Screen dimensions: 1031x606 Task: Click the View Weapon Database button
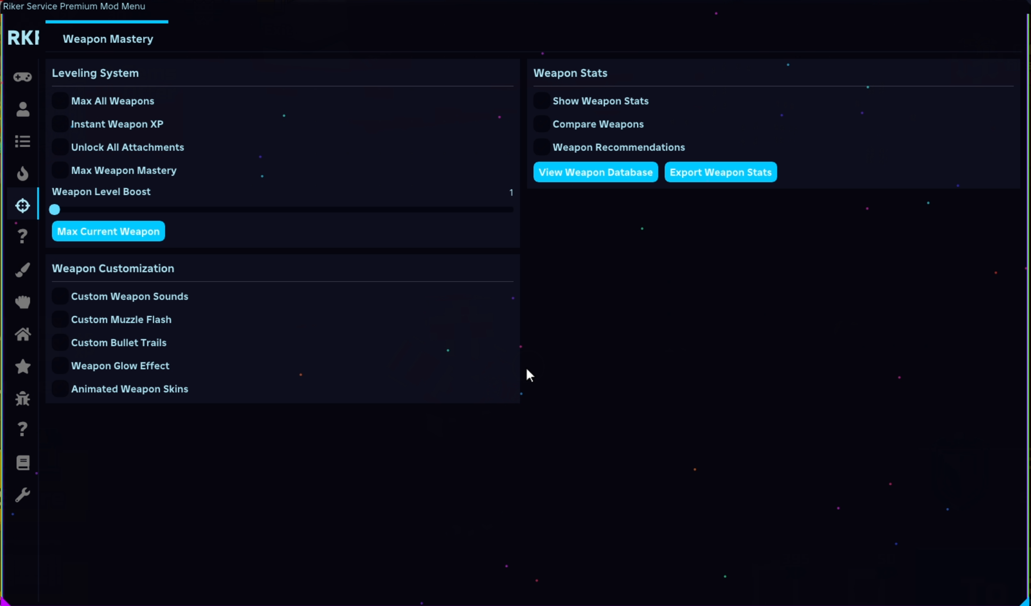tap(596, 172)
